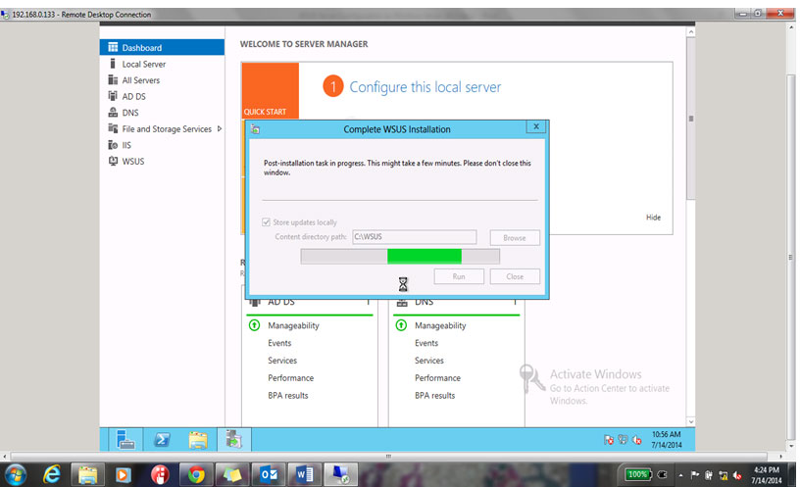Launch Google Chrome from local taskbar
The image size is (800, 487).
click(196, 475)
